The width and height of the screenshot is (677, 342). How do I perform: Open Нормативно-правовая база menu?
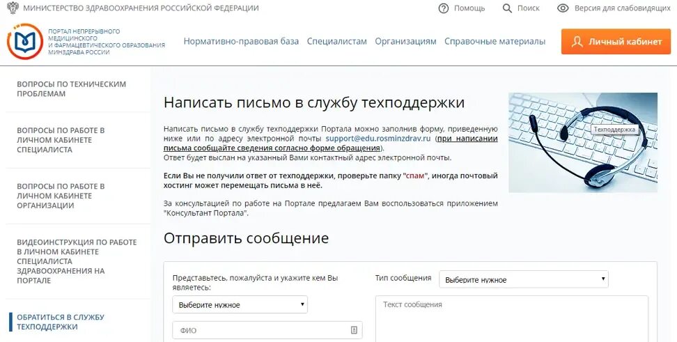(241, 42)
